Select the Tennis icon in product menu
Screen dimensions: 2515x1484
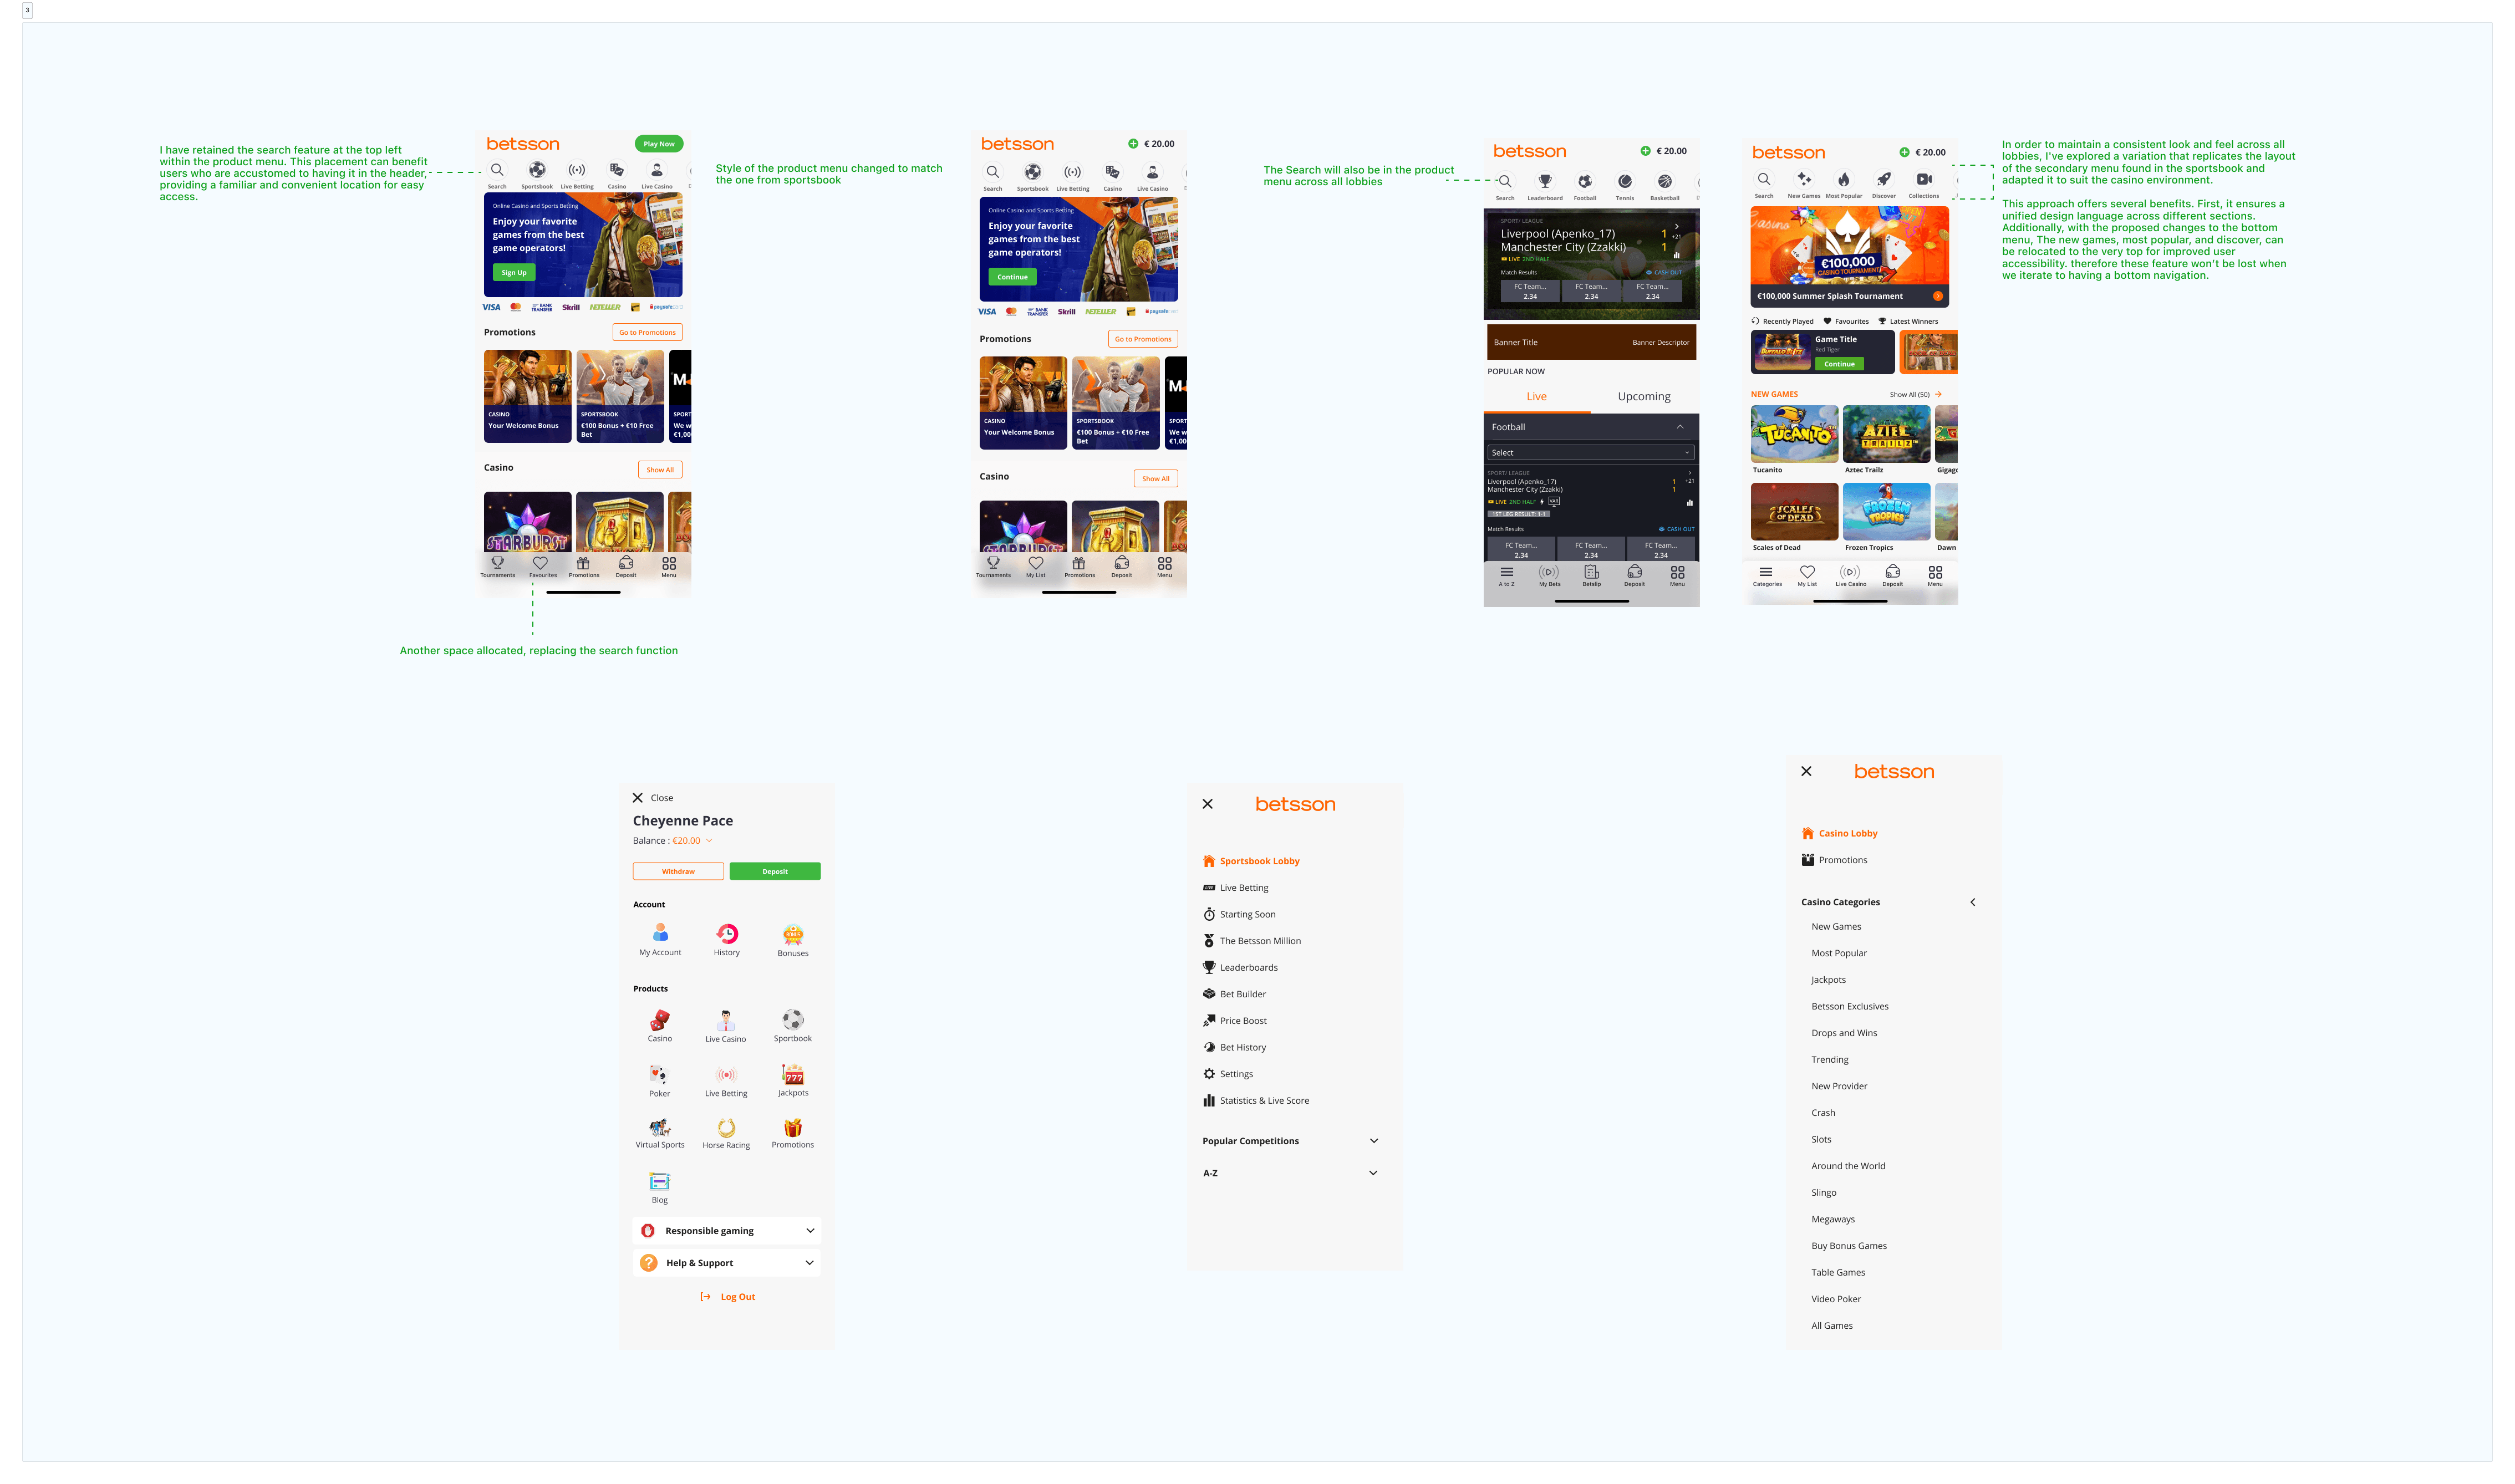click(1624, 182)
